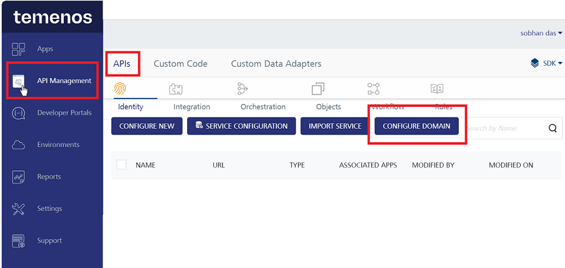
Task: Open the Orchestration tab label
Action: [x=263, y=107]
